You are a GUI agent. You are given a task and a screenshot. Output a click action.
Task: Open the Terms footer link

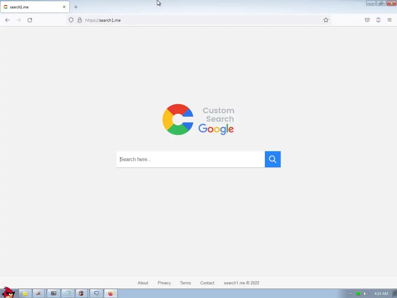pyautogui.click(x=185, y=283)
